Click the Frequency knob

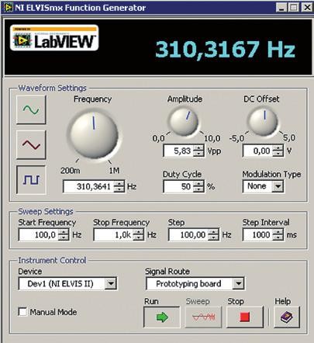pos(94,135)
